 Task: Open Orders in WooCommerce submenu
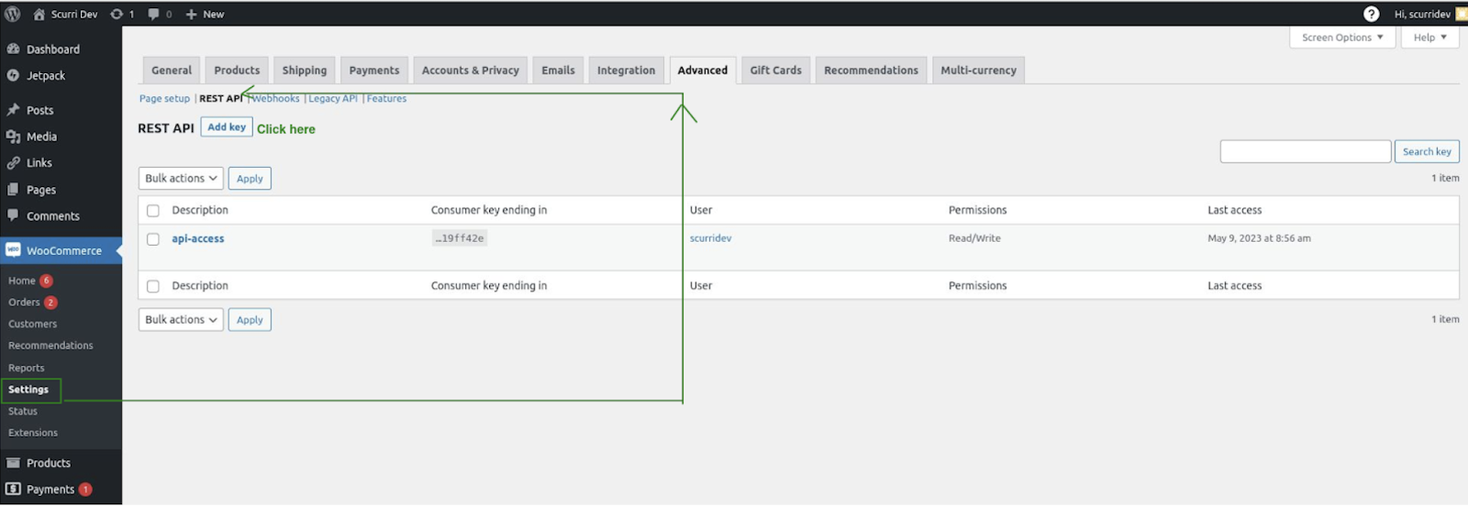tap(24, 302)
